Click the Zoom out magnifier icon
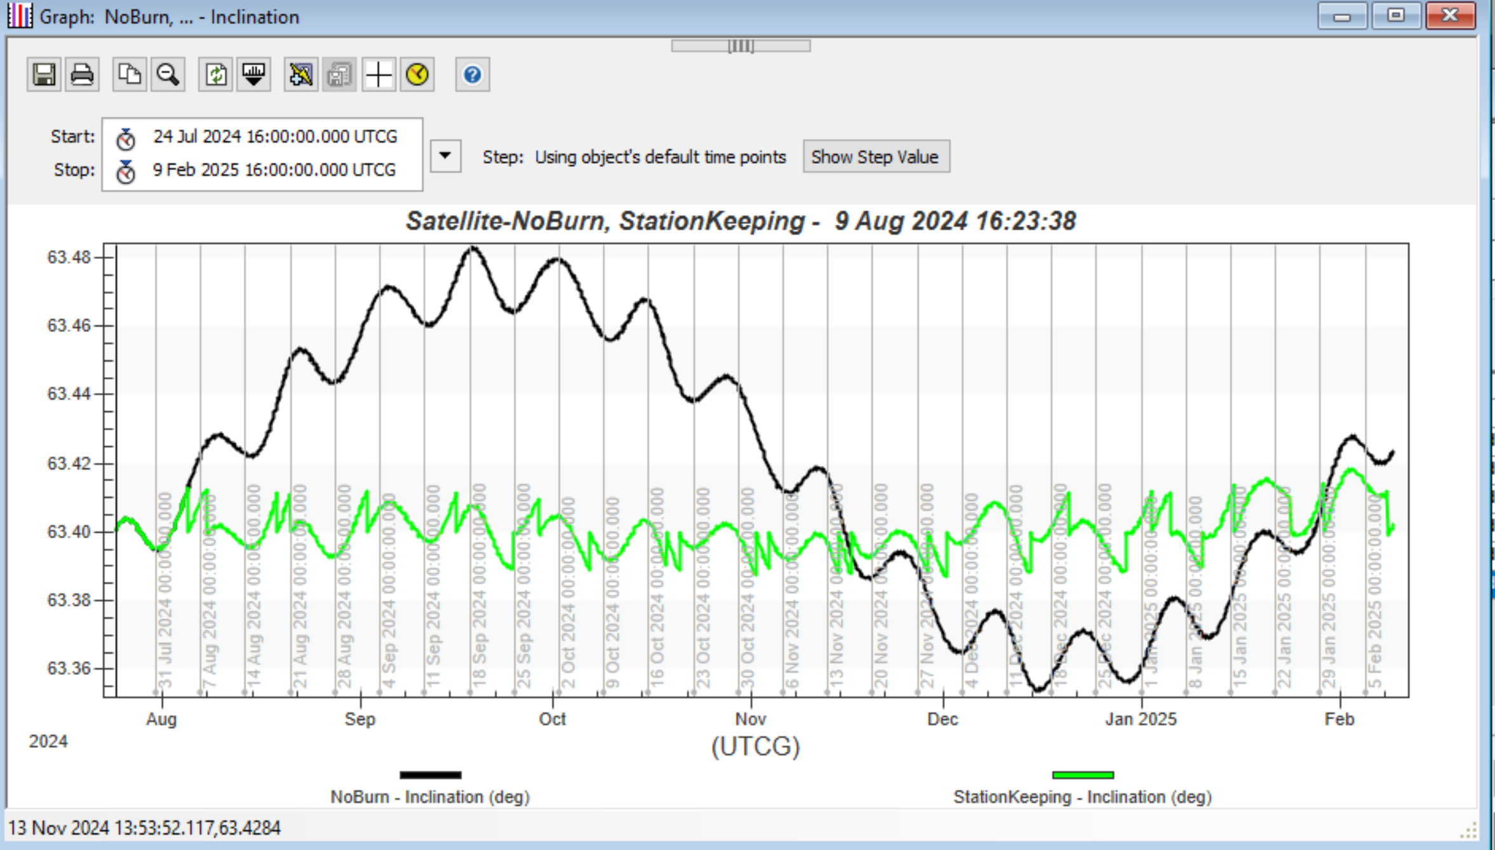 coord(168,75)
